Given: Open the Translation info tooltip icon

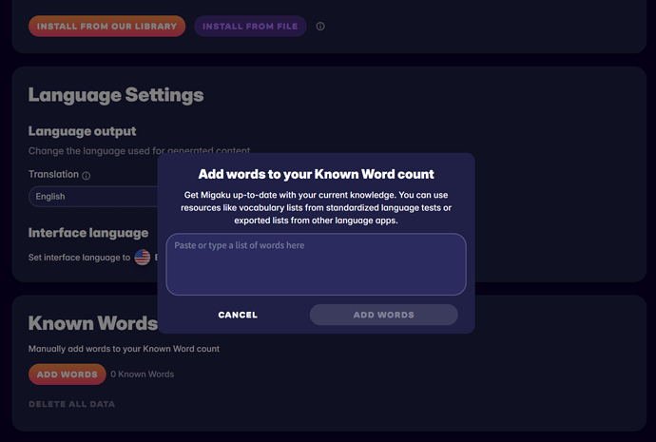Looking at the screenshot, I should 87,176.
